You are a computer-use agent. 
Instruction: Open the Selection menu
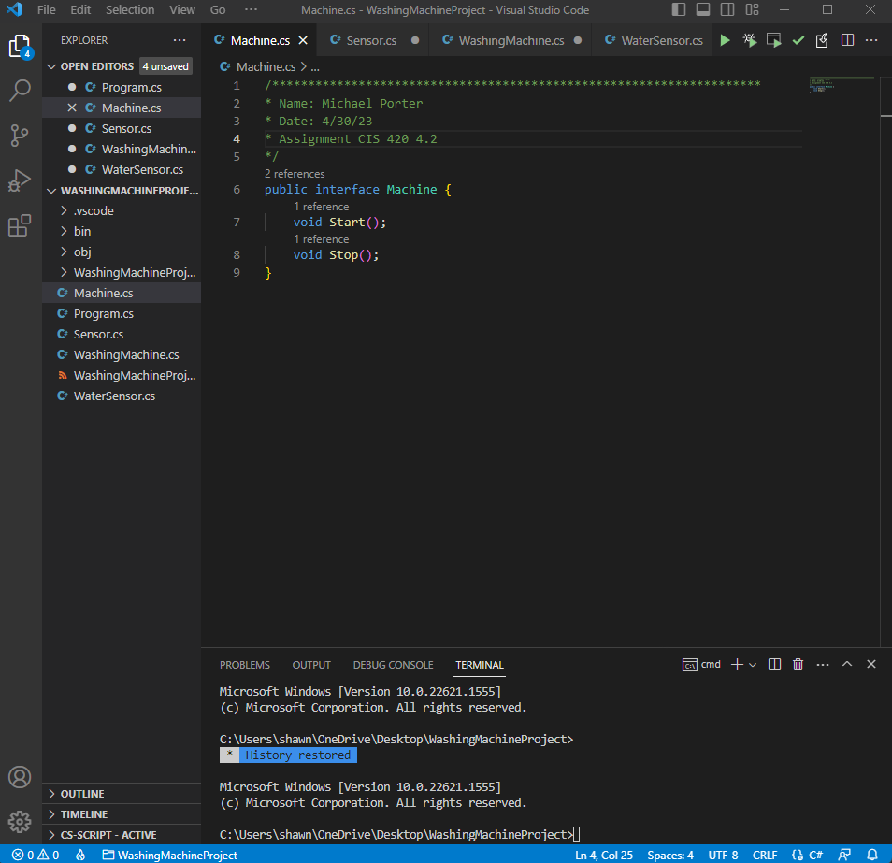click(x=130, y=9)
